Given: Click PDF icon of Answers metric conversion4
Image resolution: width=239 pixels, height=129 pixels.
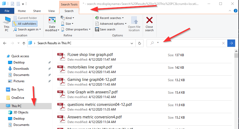Looking at the screenshot, I should pyautogui.click(x=61, y=119).
